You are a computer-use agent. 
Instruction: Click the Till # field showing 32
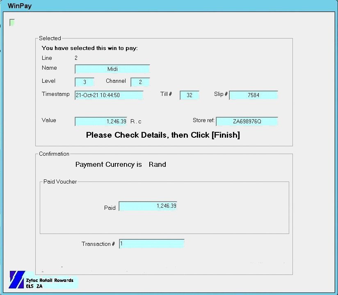pos(190,95)
